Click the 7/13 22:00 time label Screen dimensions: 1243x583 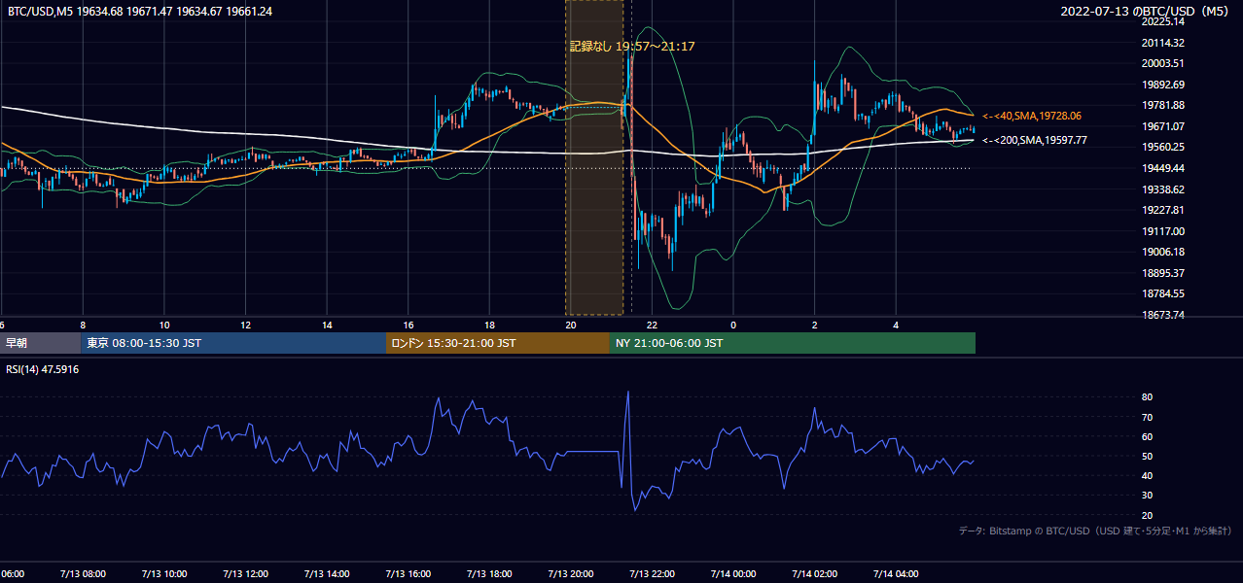coord(652,574)
